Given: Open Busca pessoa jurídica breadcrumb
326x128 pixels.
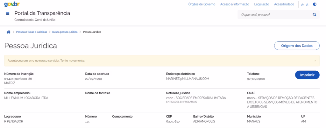Looking at the screenshot, I should pos(65,32).
